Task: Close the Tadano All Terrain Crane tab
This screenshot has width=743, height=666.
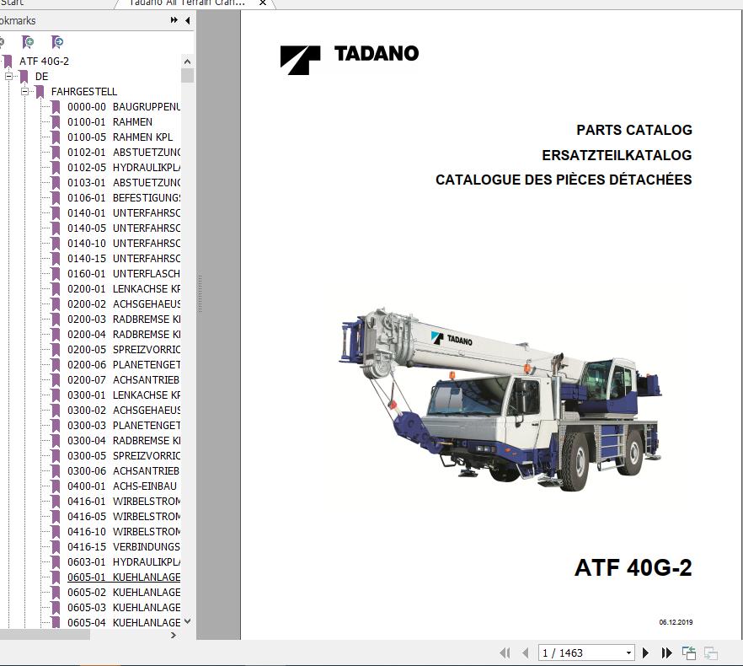Action: coord(263,3)
